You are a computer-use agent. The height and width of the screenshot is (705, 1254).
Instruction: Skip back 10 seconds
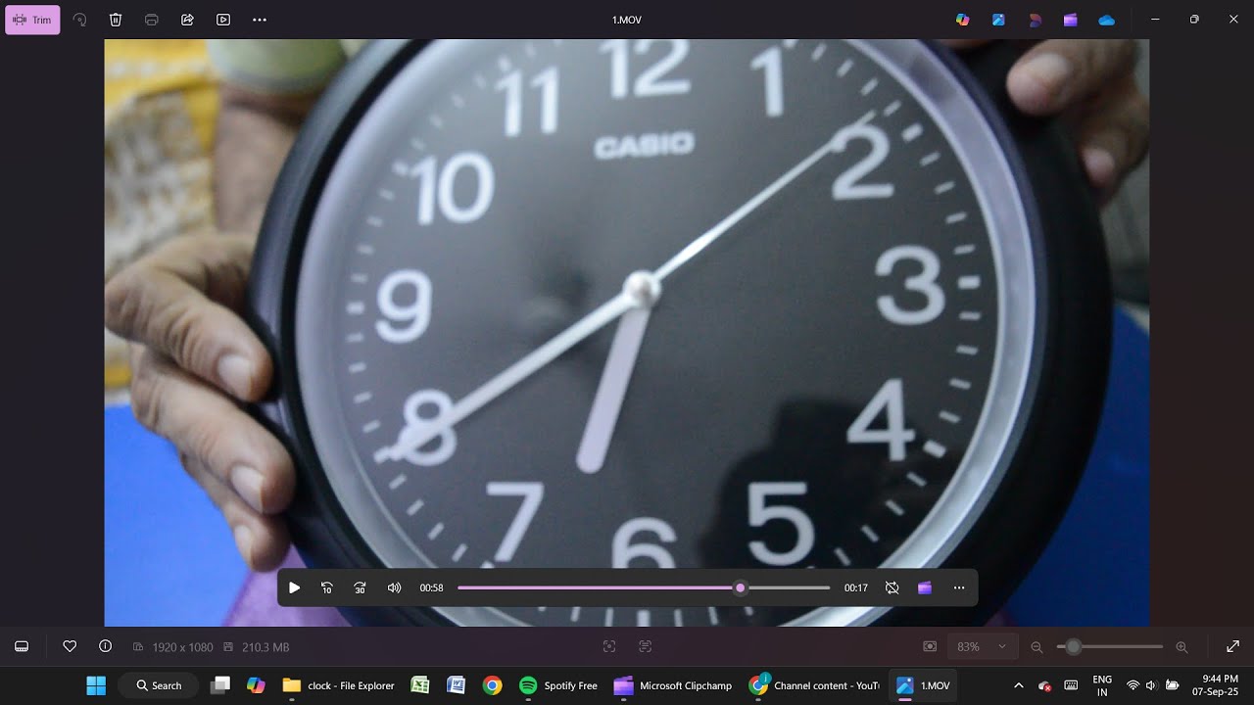(327, 587)
